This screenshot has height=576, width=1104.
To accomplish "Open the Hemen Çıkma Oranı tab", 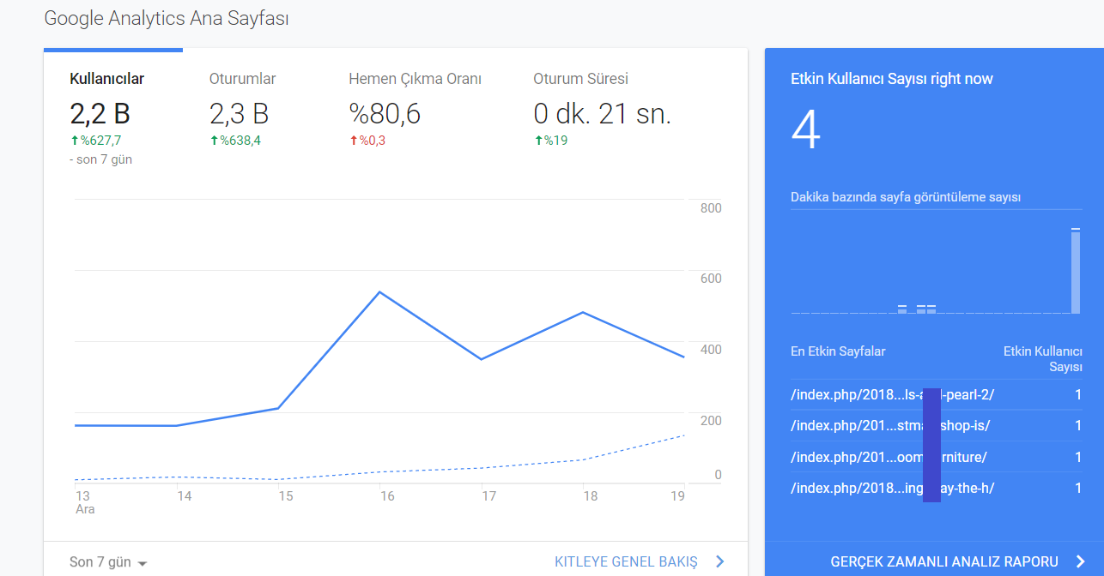I will point(415,79).
